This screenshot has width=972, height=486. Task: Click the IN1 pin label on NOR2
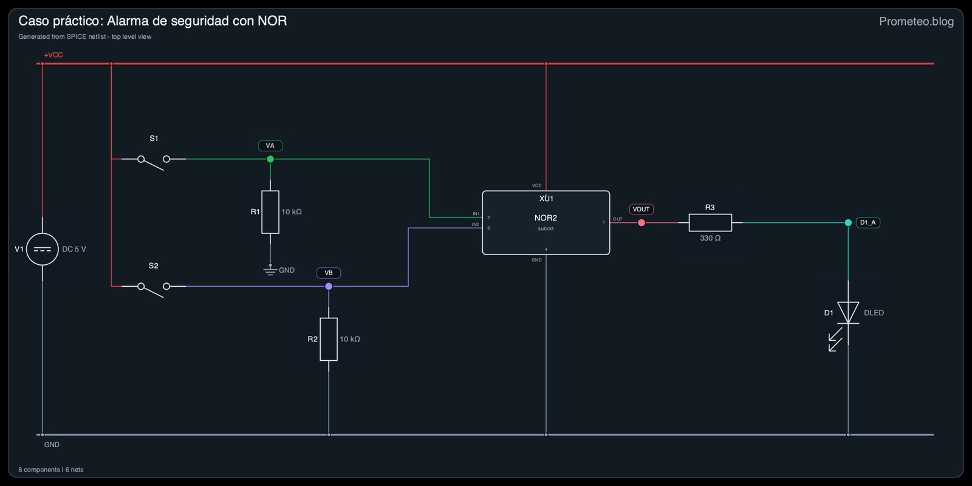(476, 214)
